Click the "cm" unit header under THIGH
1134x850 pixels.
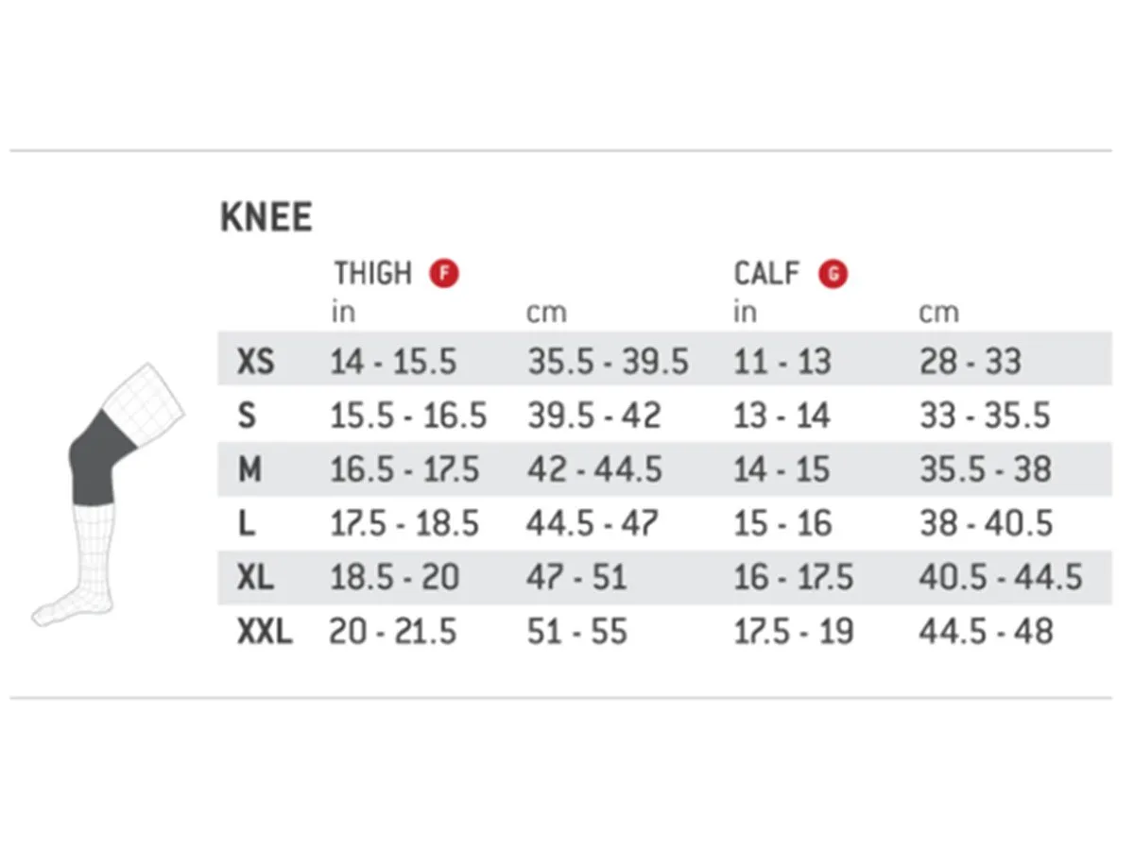(546, 313)
